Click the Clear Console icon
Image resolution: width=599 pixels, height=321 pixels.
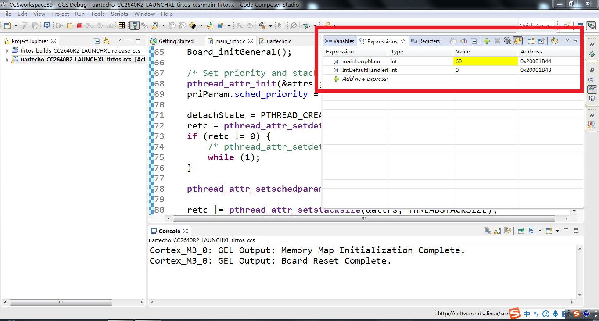487,231
